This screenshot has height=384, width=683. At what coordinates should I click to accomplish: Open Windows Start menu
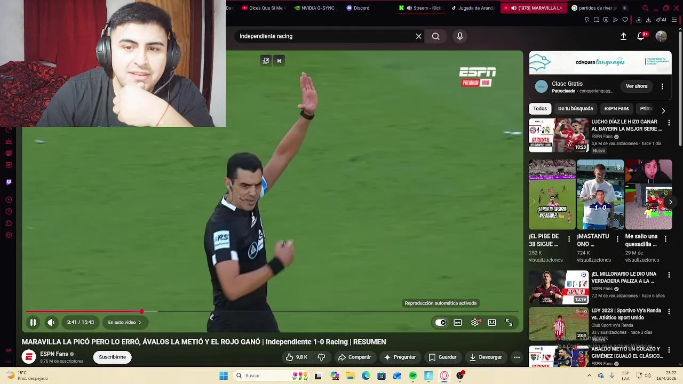click(x=224, y=376)
